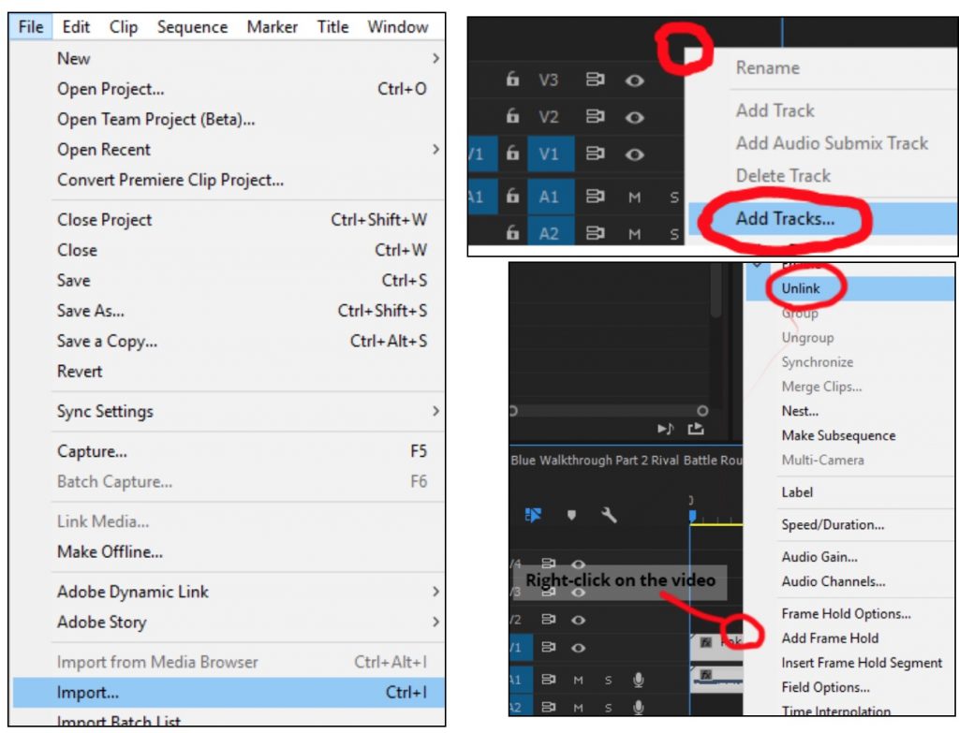Image resolution: width=959 pixels, height=733 pixels.
Task: Click the timeline wrench settings icon
Action: pos(608,515)
